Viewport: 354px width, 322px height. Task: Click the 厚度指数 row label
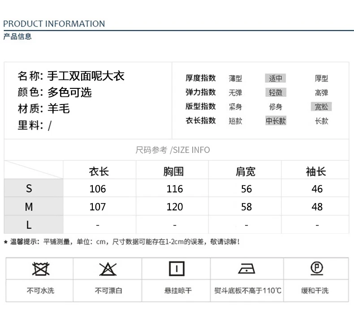(x=201, y=78)
